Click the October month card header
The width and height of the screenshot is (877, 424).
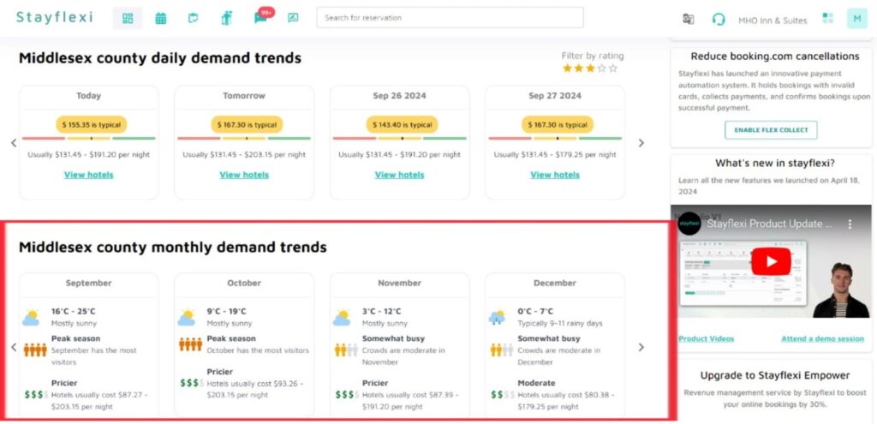click(x=244, y=284)
